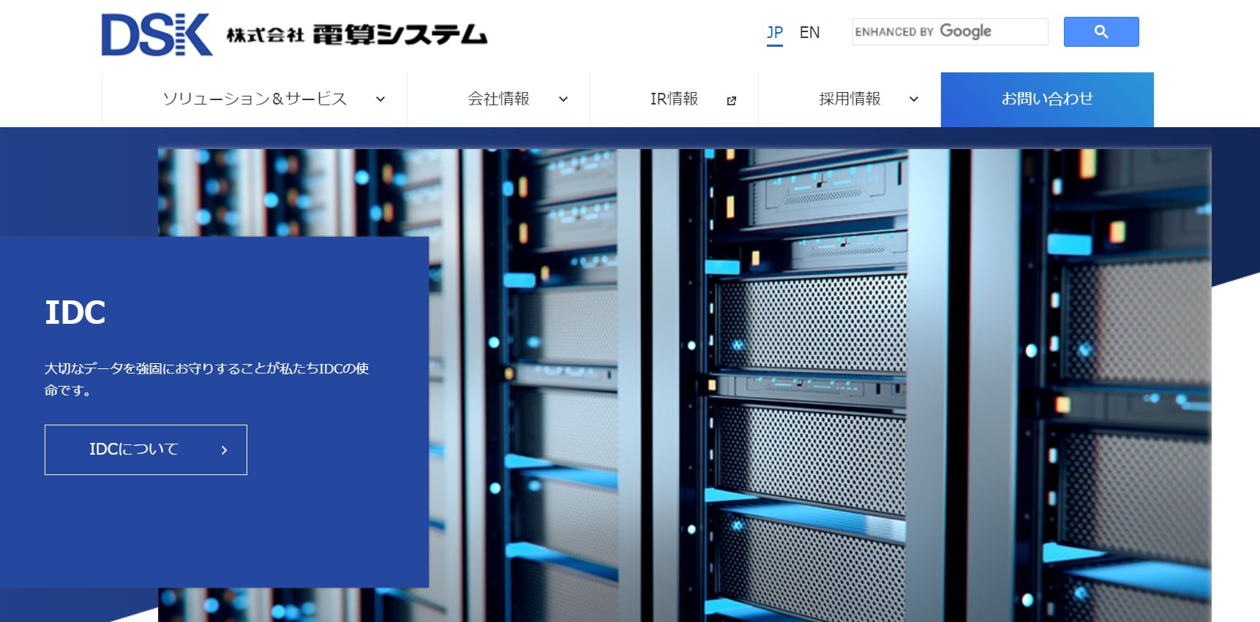
Task: Expand the 採用情報 chevron
Action: [x=914, y=99]
